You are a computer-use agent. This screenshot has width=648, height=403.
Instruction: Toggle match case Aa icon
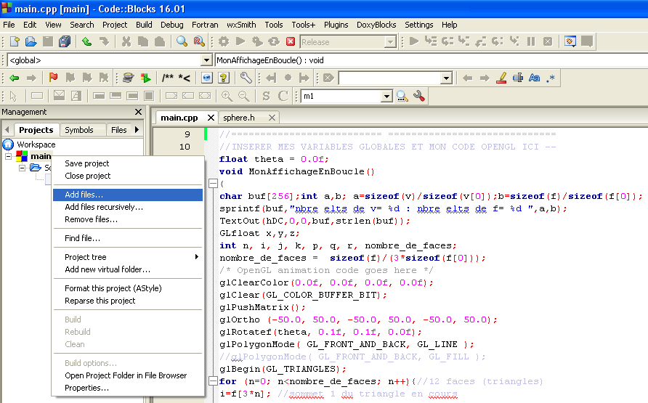coord(535,78)
